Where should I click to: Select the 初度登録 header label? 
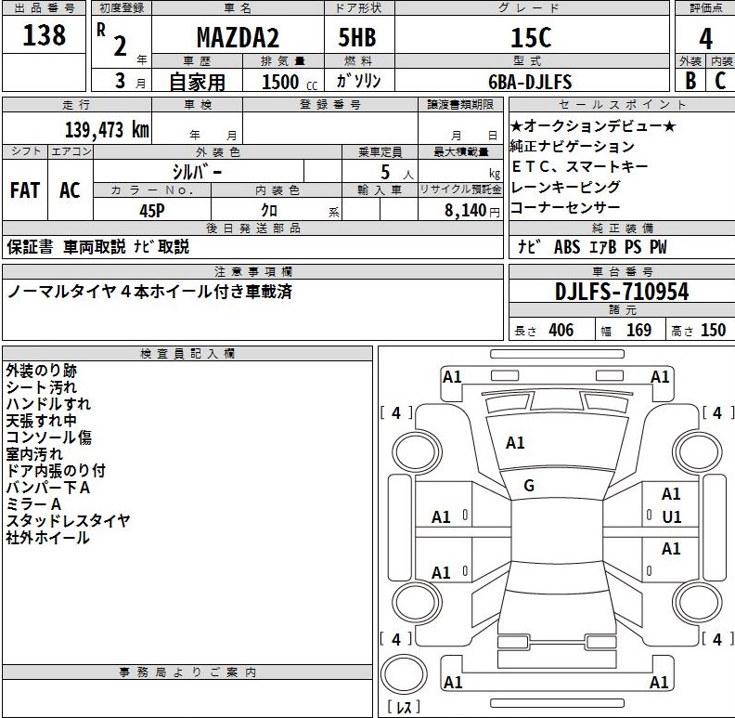[122, 8]
